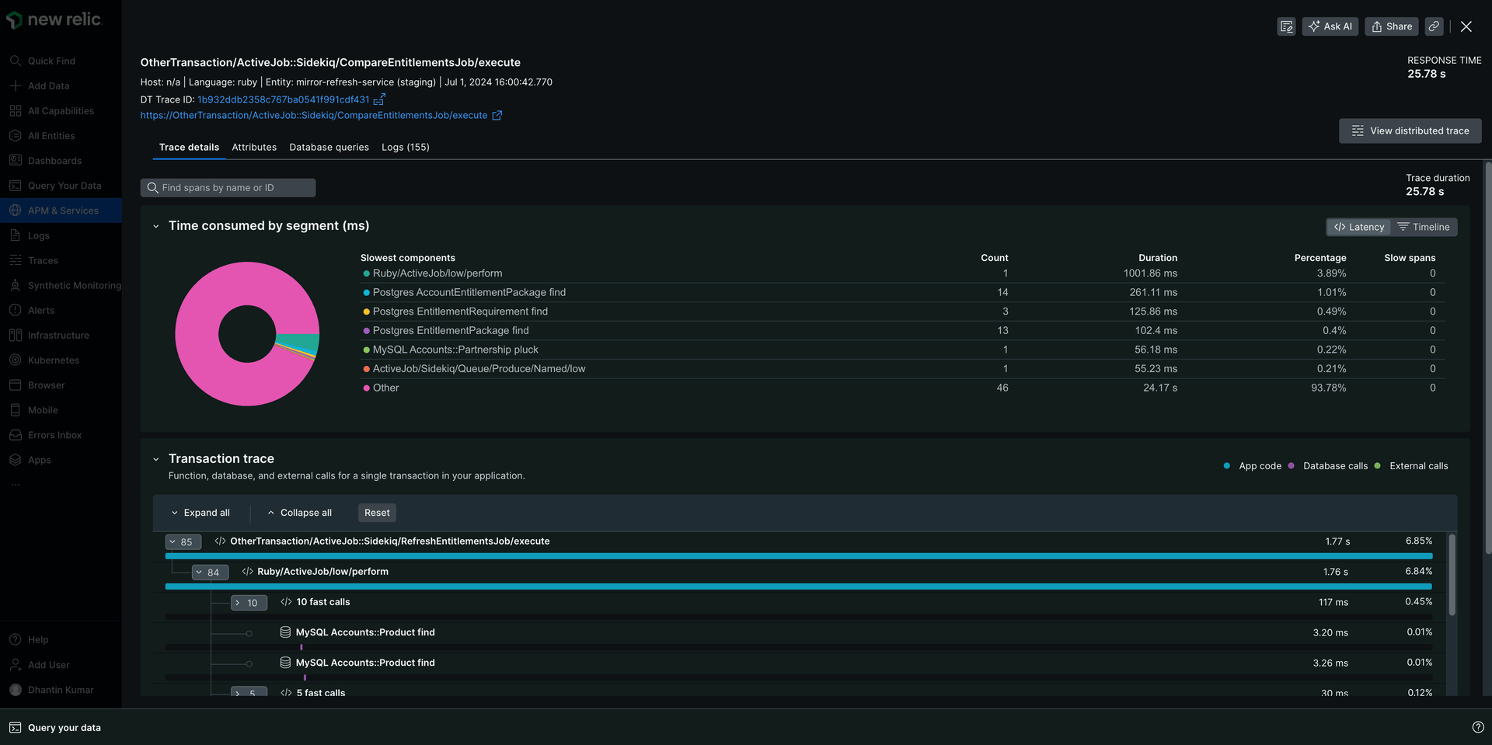The width and height of the screenshot is (1492, 745).
Task: Open APM & Services in the sidebar
Action: [62, 210]
